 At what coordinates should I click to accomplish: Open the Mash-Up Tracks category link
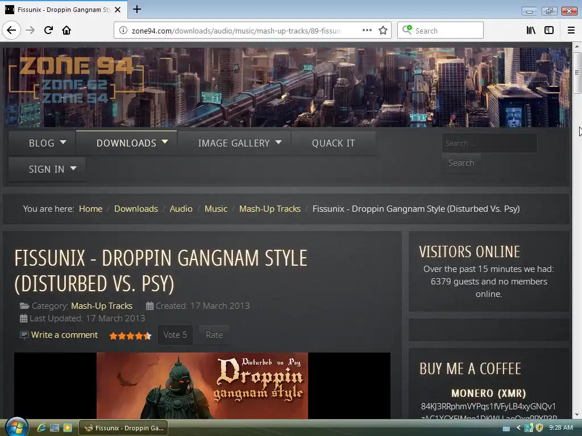pyautogui.click(x=102, y=306)
